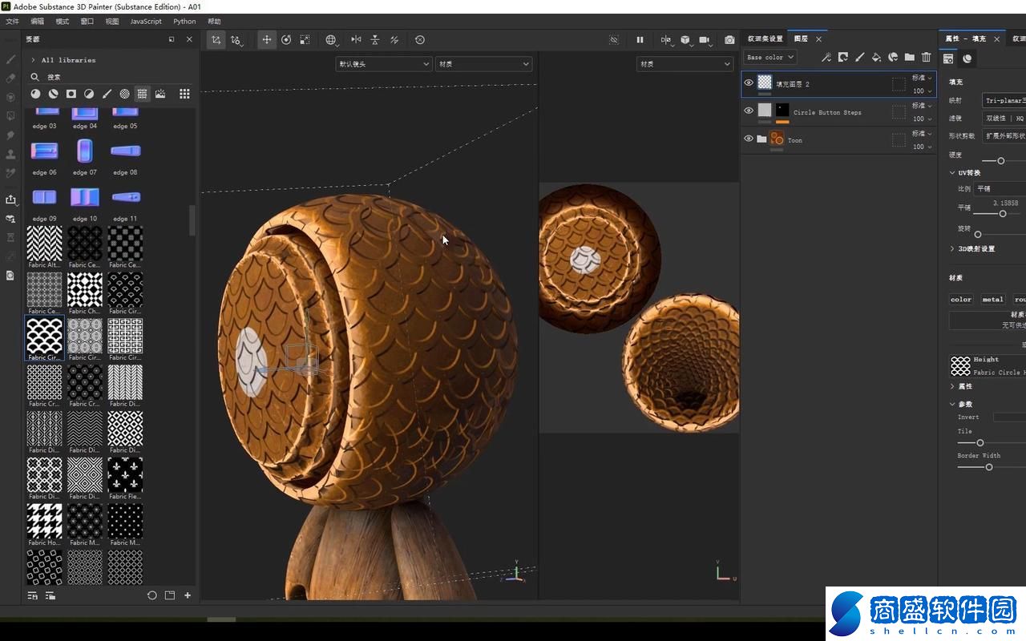Change asset thumbnail grid size icon
Screen dimensions: 1026x641
(184, 94)
